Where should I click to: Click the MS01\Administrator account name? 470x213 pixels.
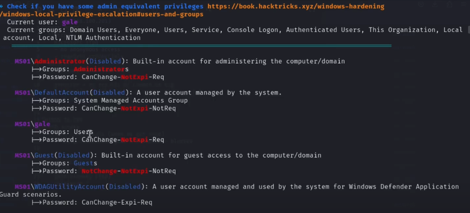pyautogui.click(x=60, y=61)
